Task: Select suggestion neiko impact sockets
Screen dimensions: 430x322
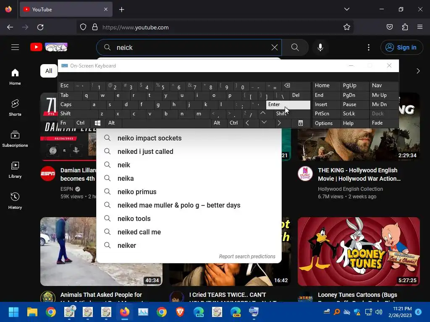Action: [189, 138]
